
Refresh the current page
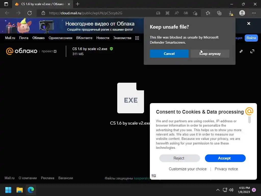pos(30,13)
